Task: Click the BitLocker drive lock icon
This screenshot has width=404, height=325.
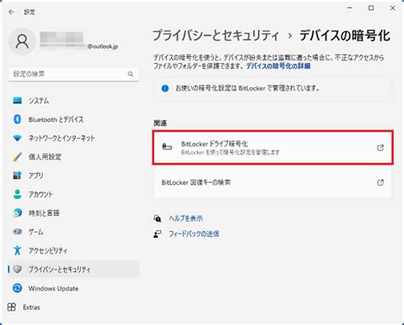Action: click(167, 147)
